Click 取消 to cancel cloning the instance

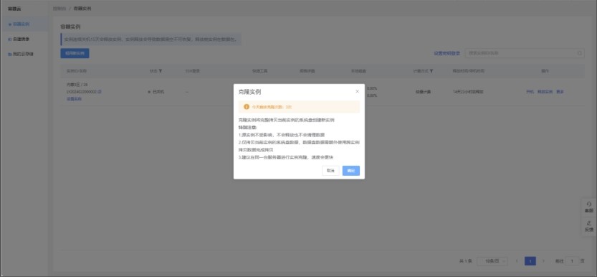tap(330, 171)
